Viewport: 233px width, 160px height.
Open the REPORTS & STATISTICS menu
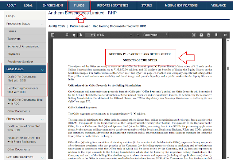pos(113,5)
